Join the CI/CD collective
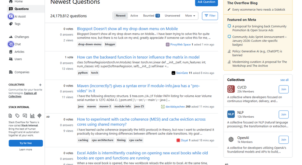 coord(284,89)
